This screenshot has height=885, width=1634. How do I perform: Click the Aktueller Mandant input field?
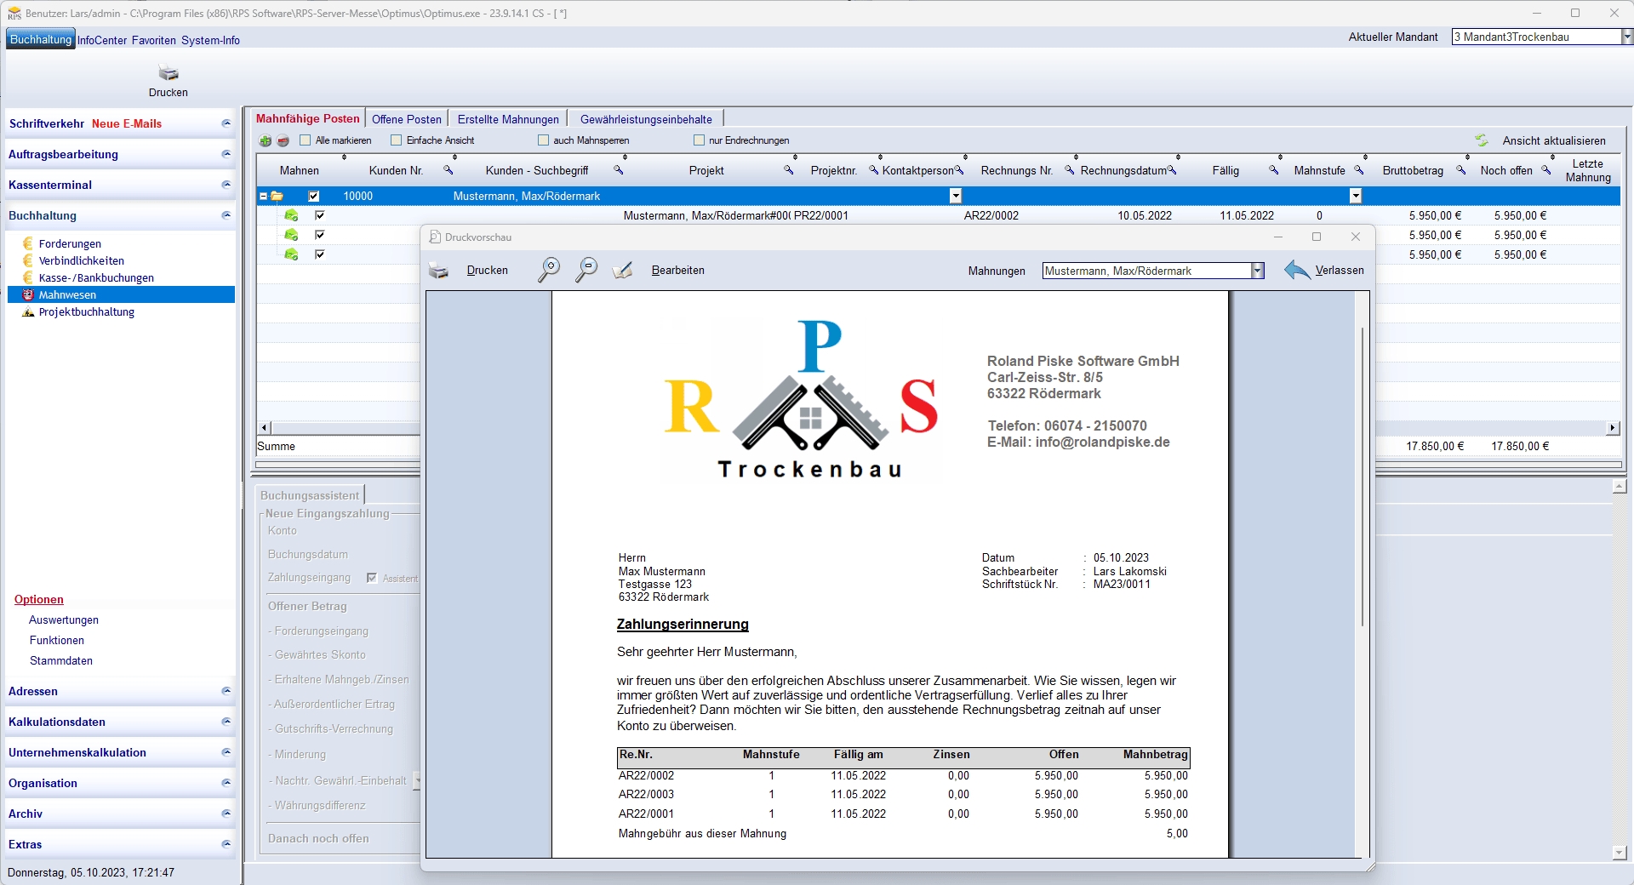pyautogui.click(x=1536, y=37)
